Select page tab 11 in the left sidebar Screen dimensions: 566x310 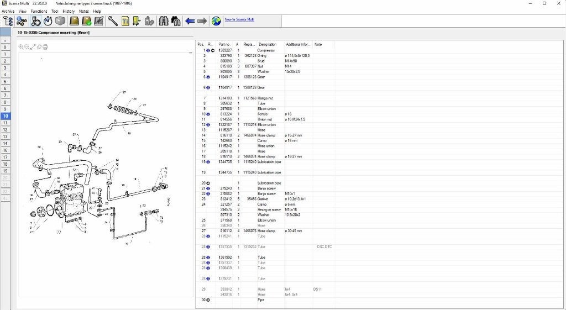point(5,123)
